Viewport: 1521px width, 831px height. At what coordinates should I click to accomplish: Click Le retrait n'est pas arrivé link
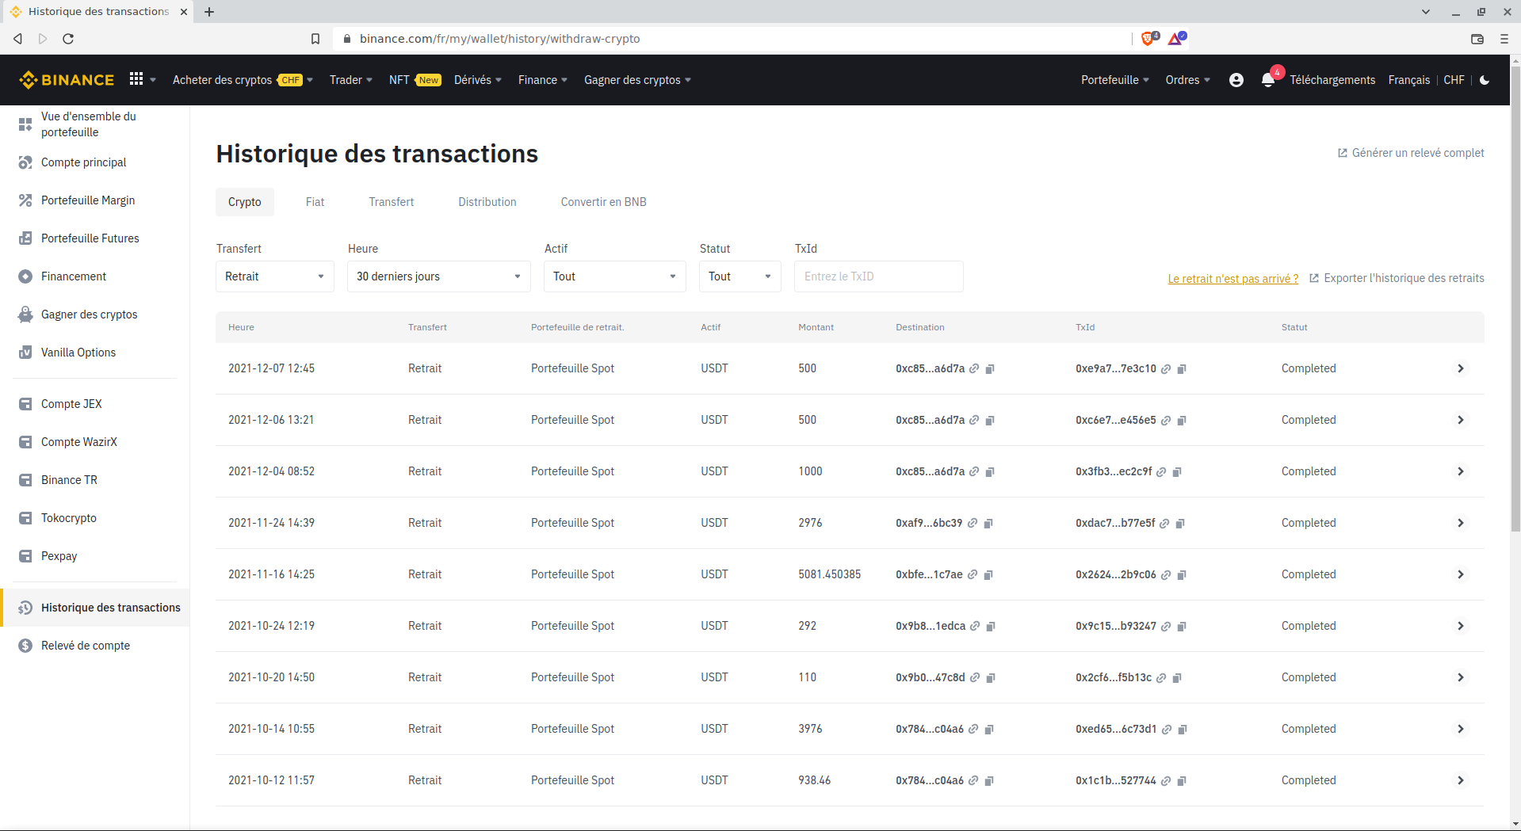[1232, 279]
